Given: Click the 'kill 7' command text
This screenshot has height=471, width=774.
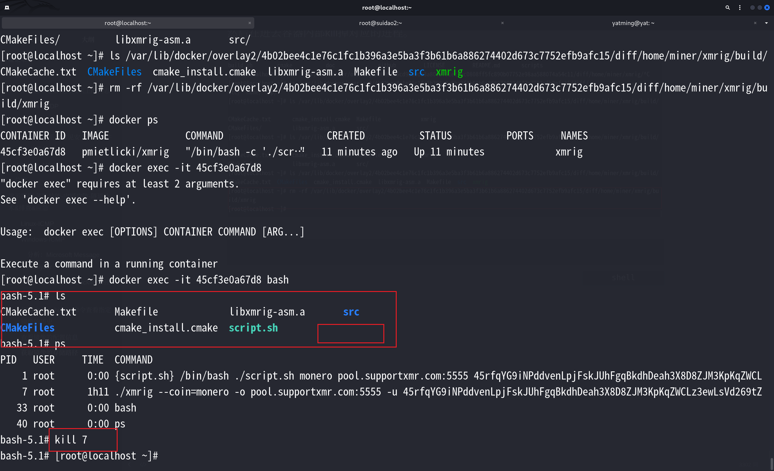Looking at the screenshot, I should coord(71,440).
